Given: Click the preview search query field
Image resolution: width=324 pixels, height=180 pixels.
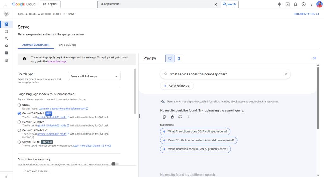Looking at the screenshot, I should tap(225, 74).
